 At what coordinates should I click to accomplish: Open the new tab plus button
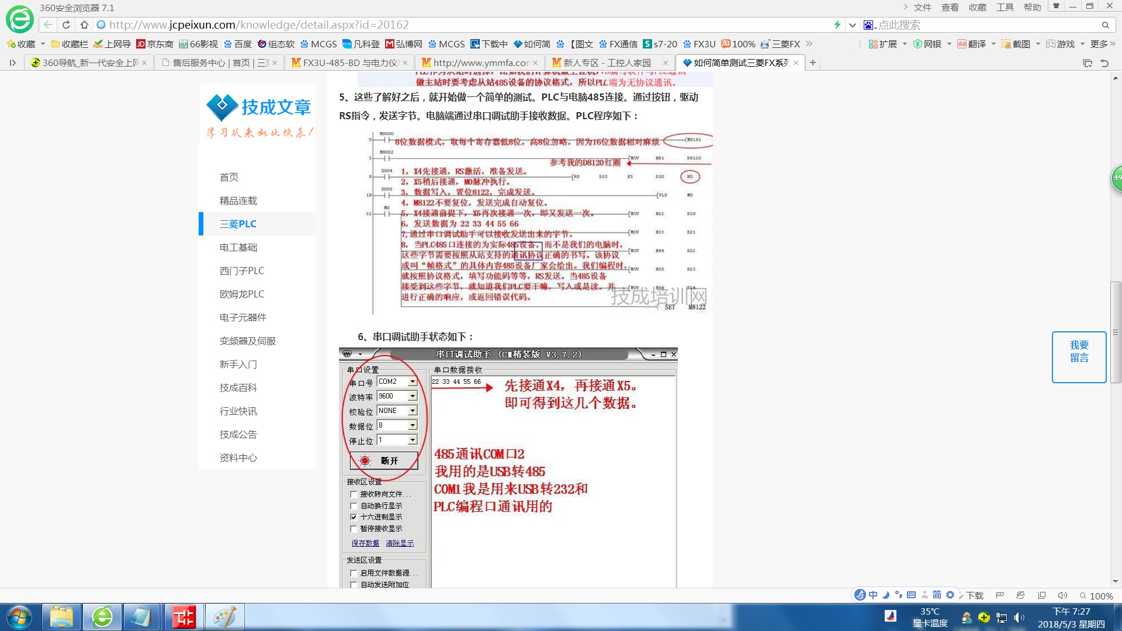coord(812,63)
